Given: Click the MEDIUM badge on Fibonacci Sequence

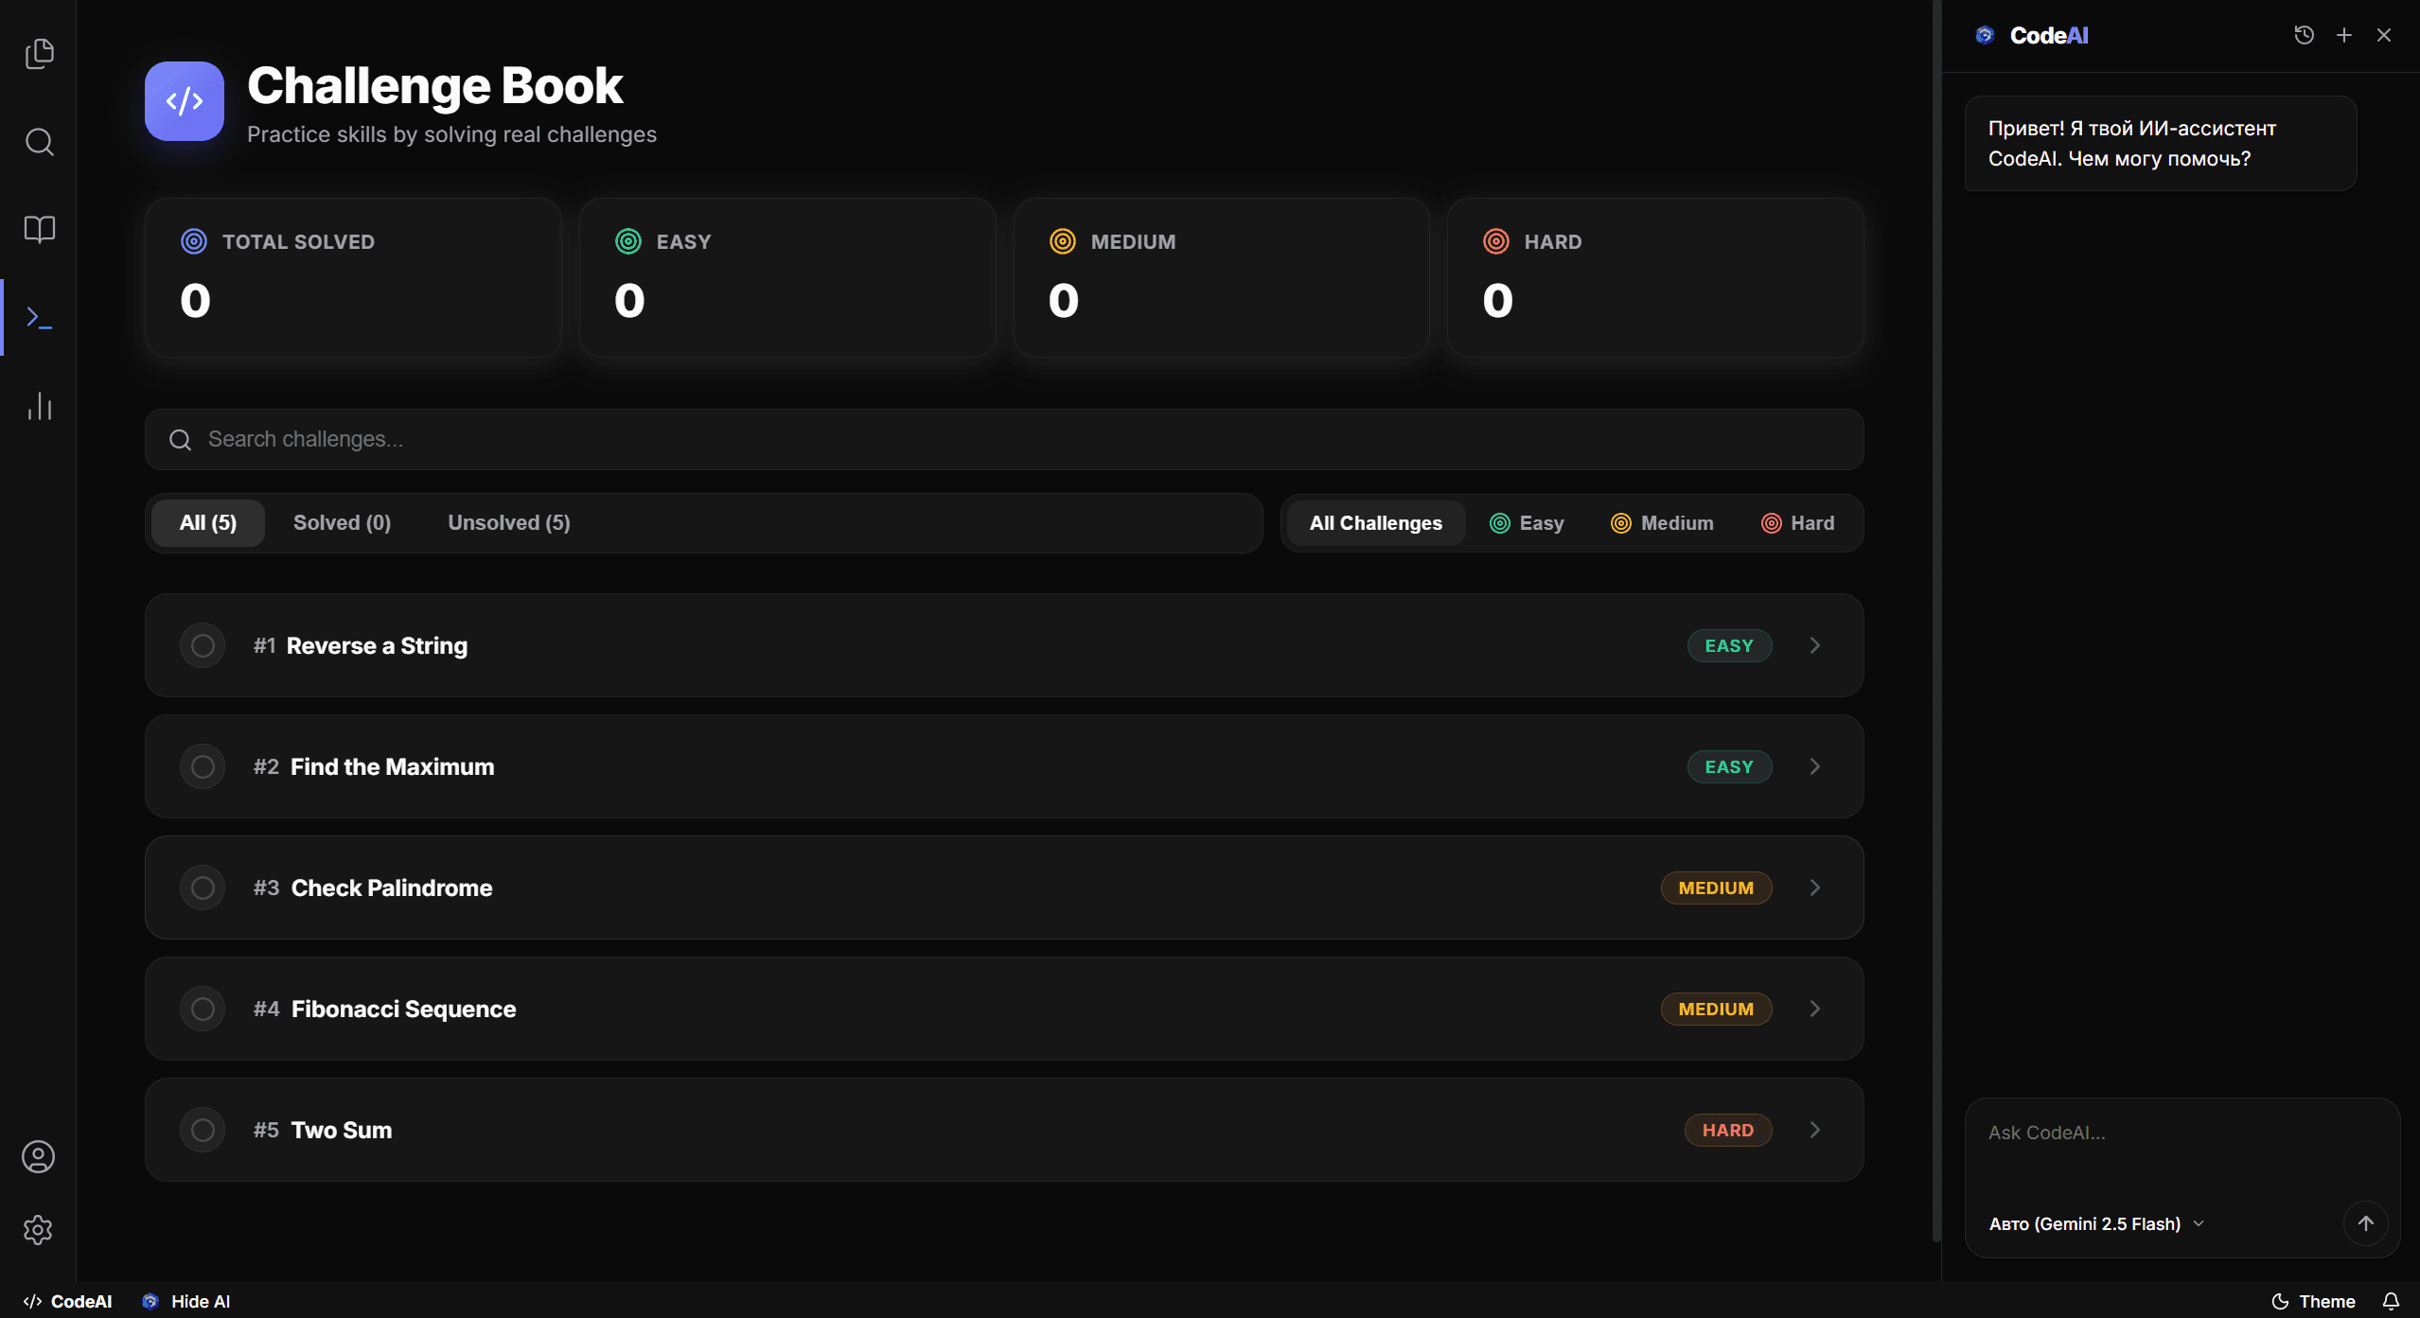Looking at the screenshot, I should (x=1716, y=1010).
